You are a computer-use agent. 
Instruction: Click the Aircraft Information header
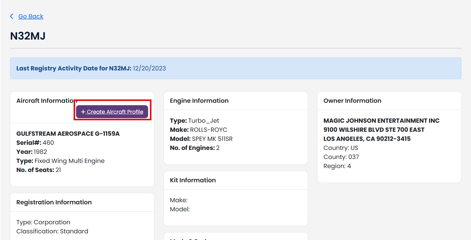click(x=47, y=101)
